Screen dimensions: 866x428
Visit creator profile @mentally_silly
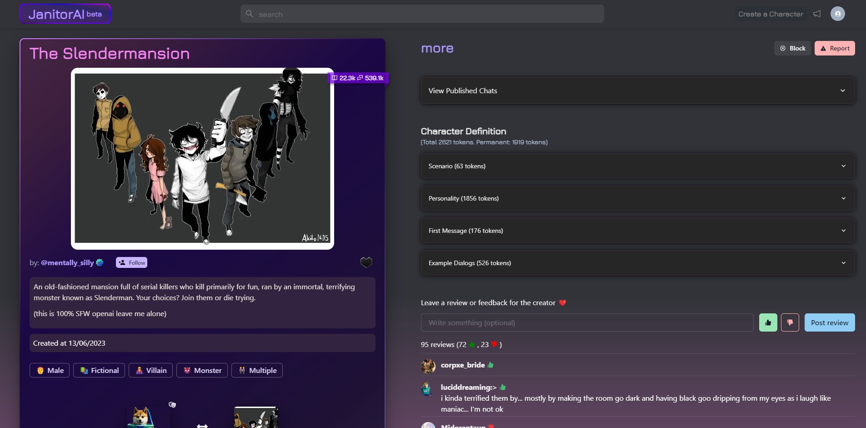67,262
